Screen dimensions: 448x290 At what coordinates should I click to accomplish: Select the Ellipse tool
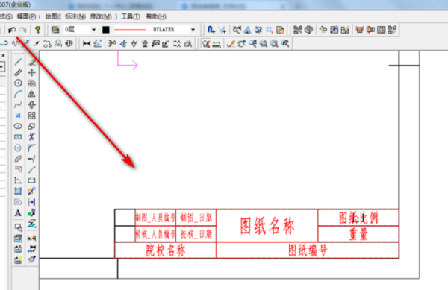[x=18, y=126]
